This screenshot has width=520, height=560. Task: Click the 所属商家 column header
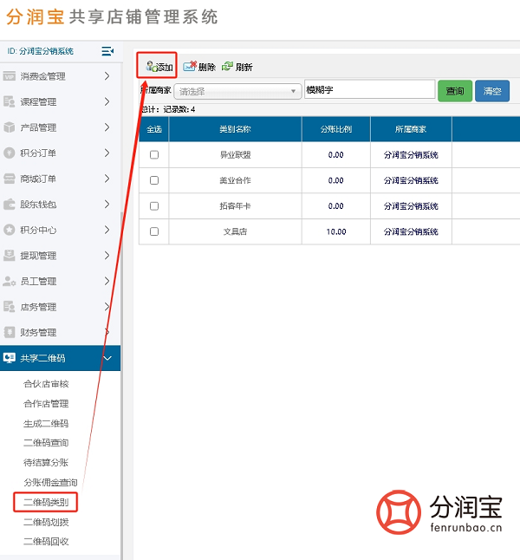[x=411, y=129]
